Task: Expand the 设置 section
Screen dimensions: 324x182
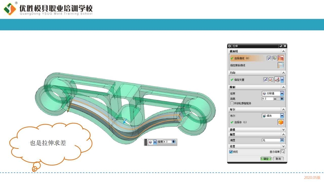Action: [x=283, y=146]
